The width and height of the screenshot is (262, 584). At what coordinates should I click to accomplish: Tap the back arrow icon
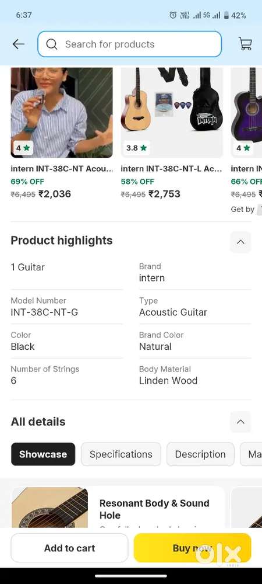click(19, 44)
